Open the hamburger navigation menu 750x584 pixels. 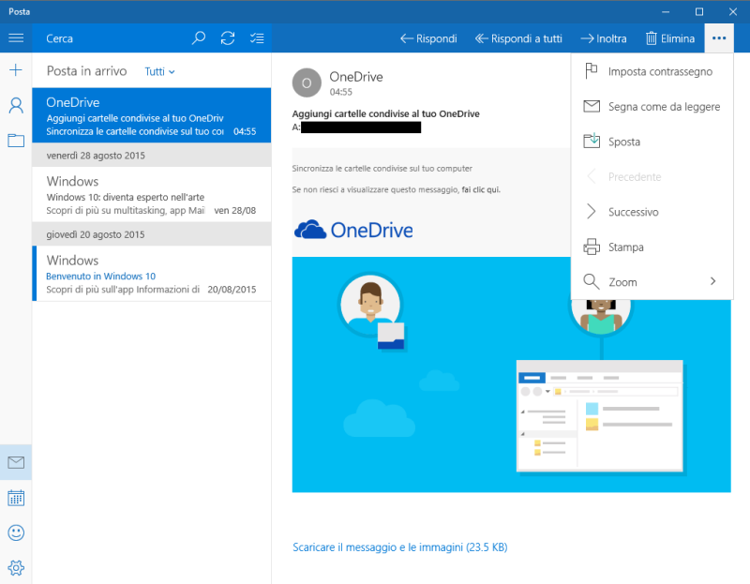point(16,37)
